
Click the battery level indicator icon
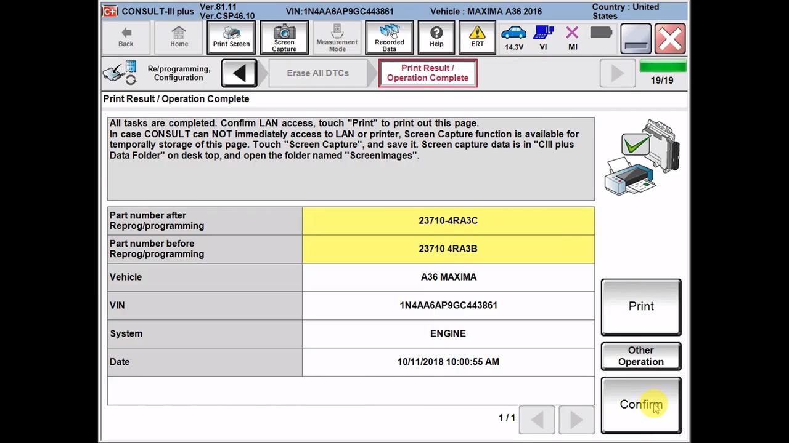click(600, 33)
